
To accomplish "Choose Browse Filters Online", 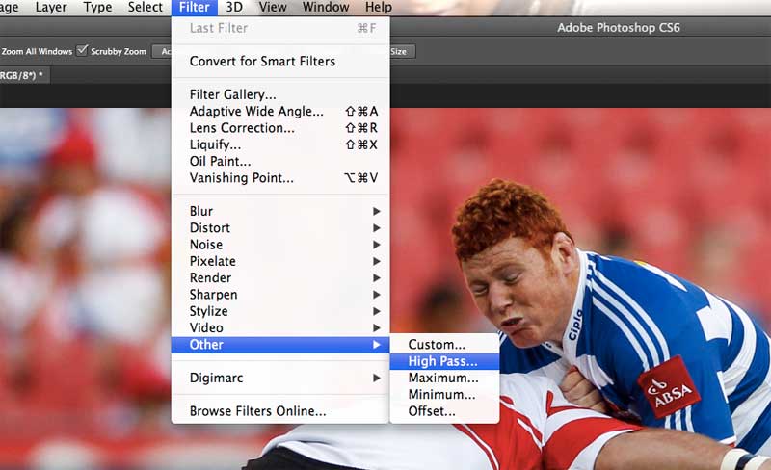I will [280, 411].
